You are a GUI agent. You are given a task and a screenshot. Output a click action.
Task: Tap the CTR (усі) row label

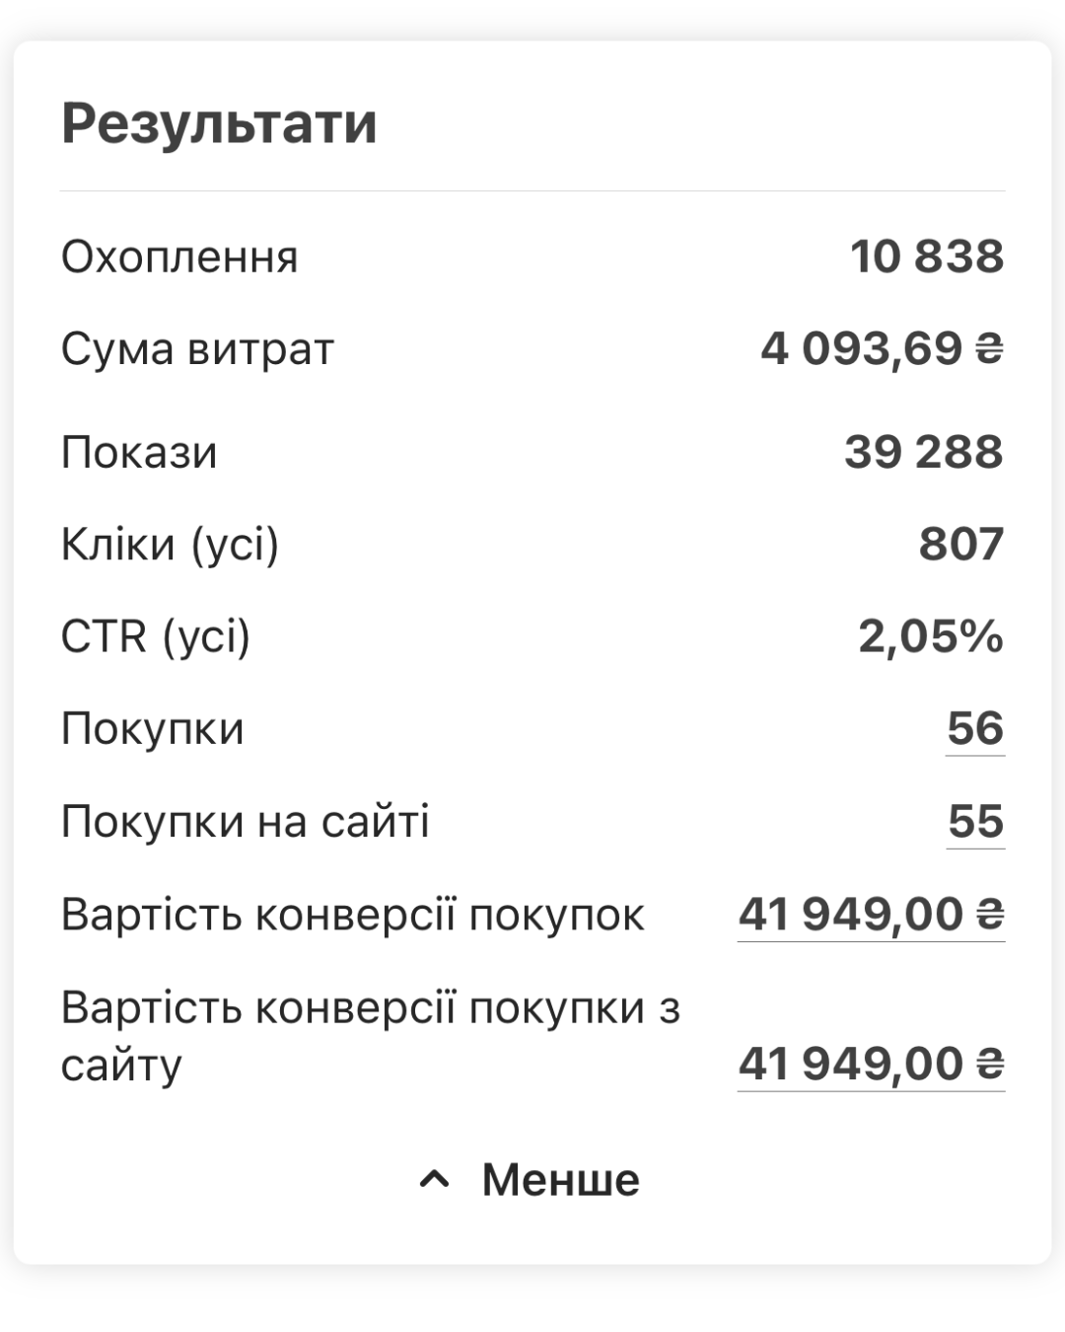pyautogui.click(x=156, y=636)
